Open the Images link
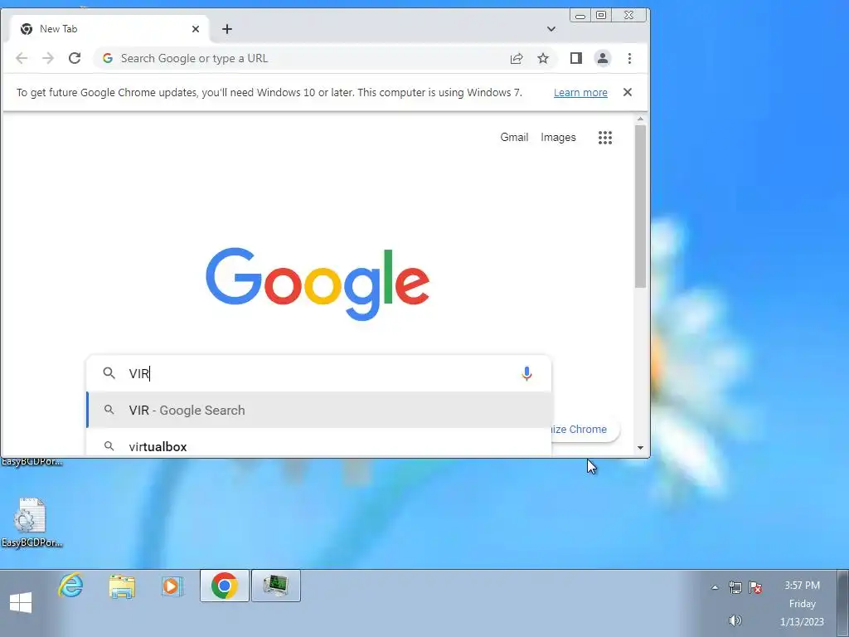The width and height of the screenshot is (849, 637). click(558, 138)
